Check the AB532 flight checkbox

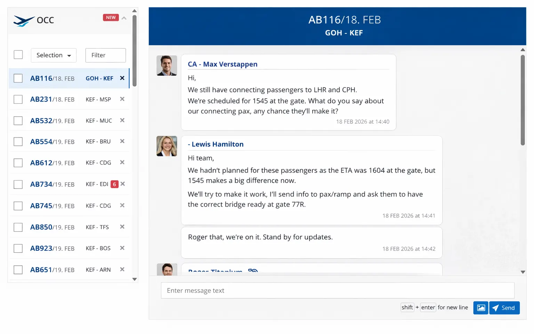coord(18,120)
